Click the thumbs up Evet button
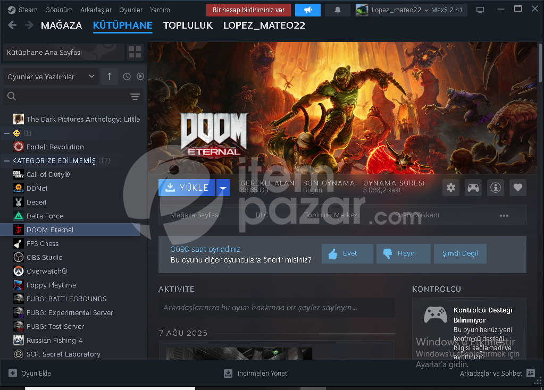The height and width of the screenshot is (390, 544). (347, 253)
